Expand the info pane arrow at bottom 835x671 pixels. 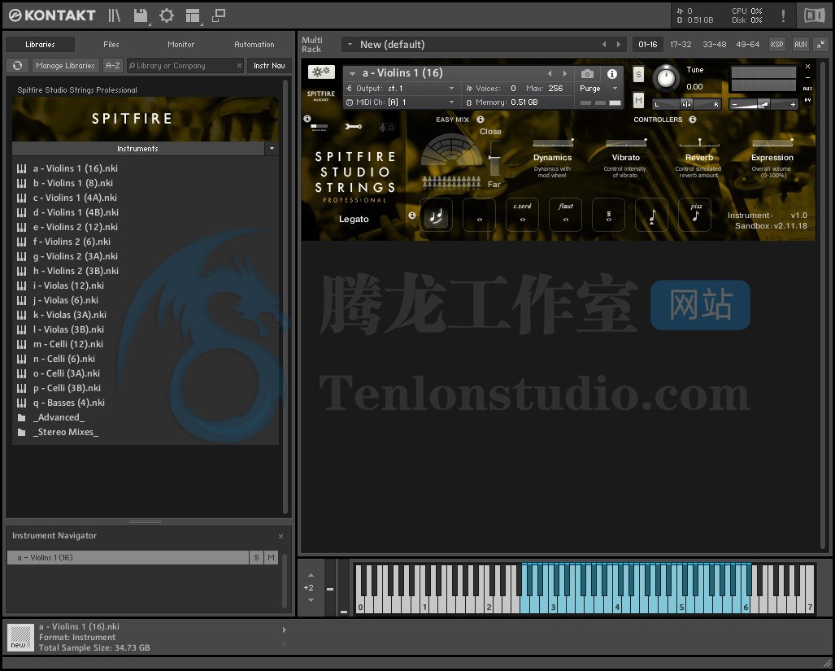(285, 630)
